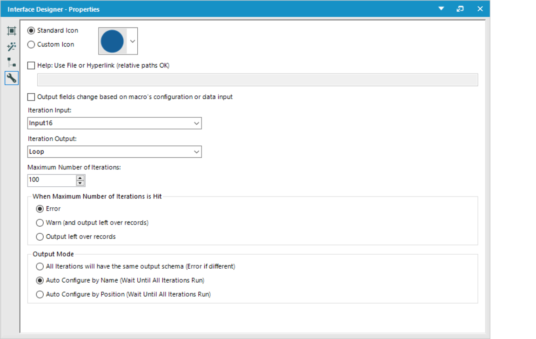Open the window options arrow in title bar
The image size is (536, 339).
coord(441,8)
